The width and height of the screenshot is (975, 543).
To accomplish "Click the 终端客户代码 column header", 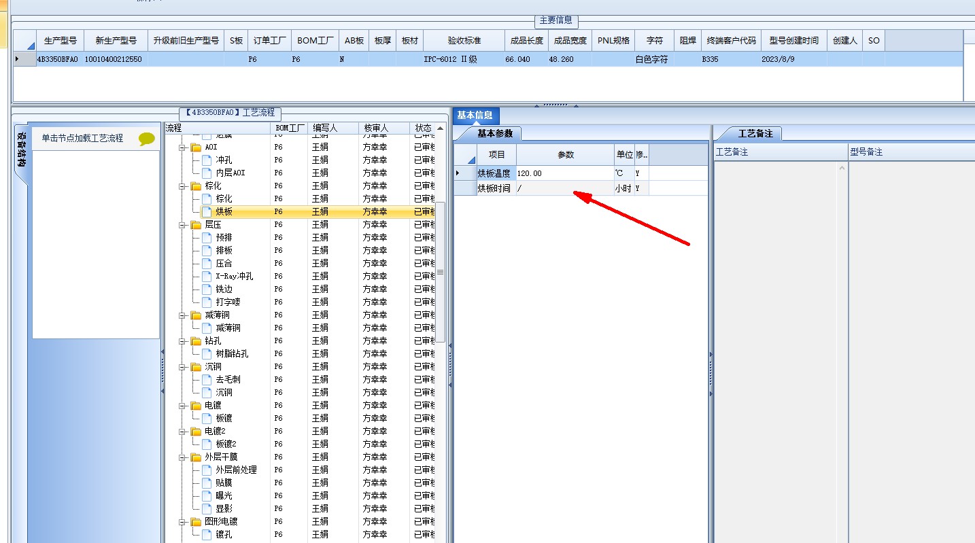I will (731, 41).
